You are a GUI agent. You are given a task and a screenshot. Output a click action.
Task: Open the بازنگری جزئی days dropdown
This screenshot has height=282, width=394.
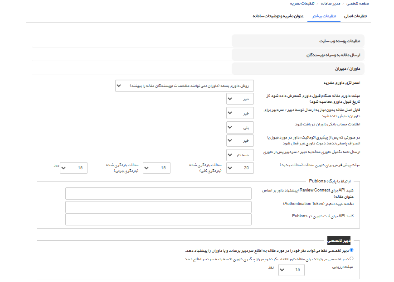(x=73, y=168)
